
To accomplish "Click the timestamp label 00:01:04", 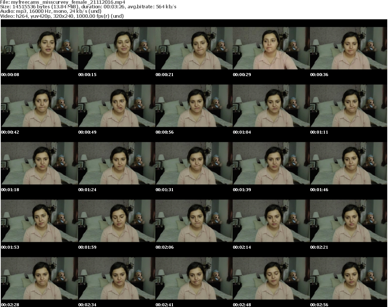I will pyautogui.click(x=242, y=132).
